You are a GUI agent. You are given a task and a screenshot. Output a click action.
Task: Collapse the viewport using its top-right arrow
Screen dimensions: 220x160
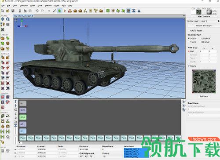point(184,15)
